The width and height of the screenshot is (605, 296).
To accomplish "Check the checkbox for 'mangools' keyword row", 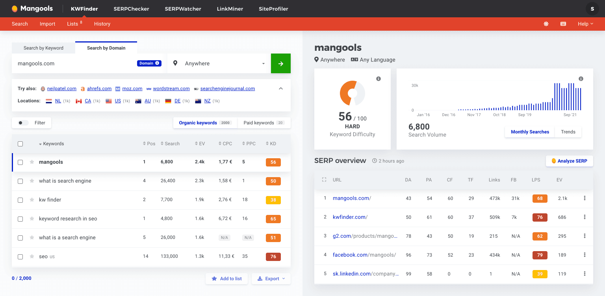I will click(20, 162).
